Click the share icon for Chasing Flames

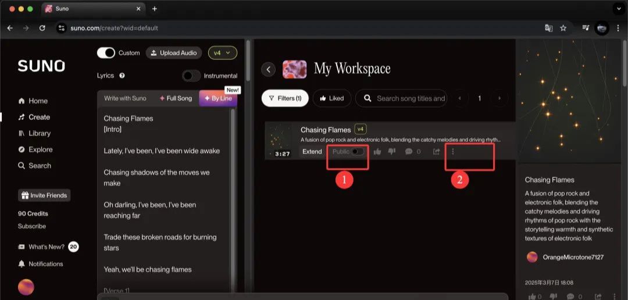pyautogui.click(x=436, y=152)
